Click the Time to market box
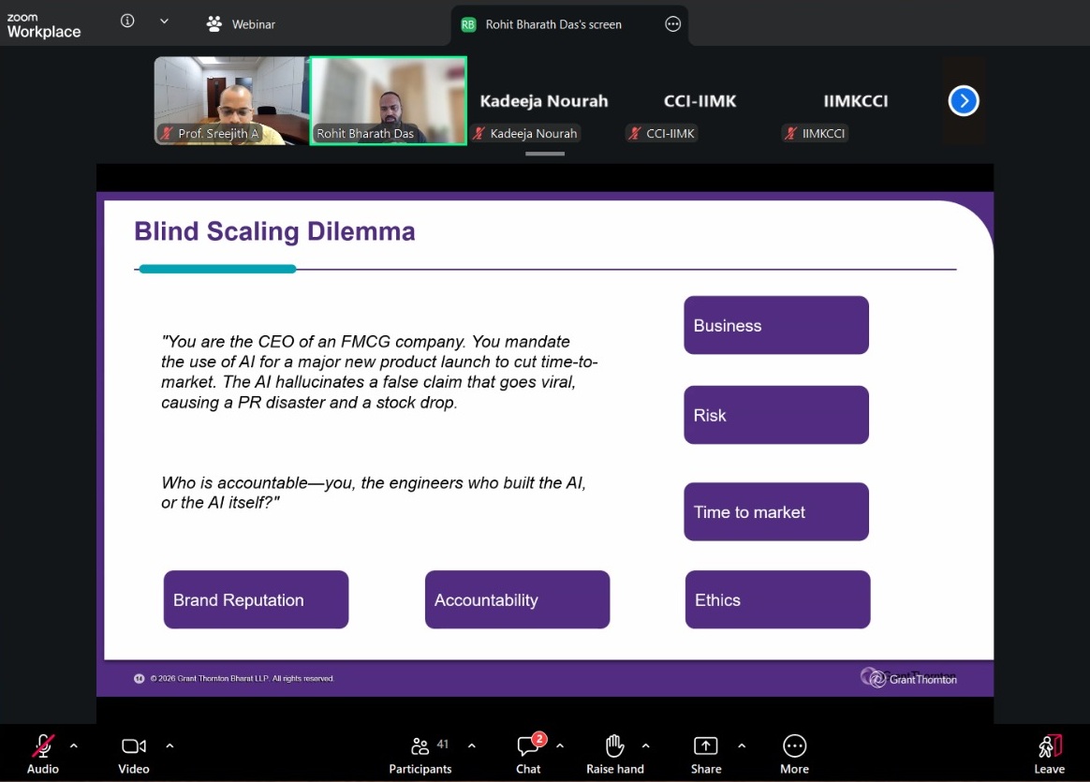The height and width of the screenshot is (782, 1090). [775, 511]
